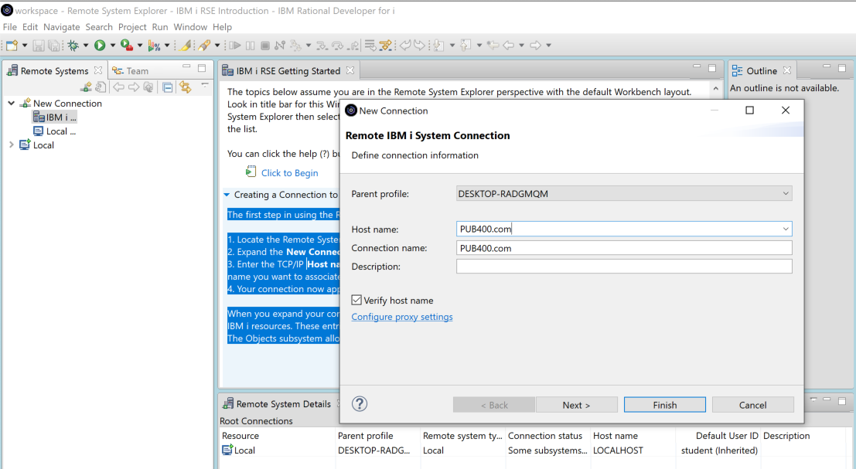856x469 pixels.
Task: Click the New wizard toolbar icon
Action: pos(12,46)
